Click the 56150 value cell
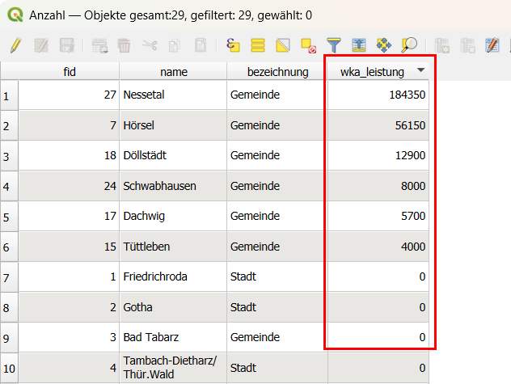Viewport: 511px width, 384px height. pyautogui.click(x=378, y=125)
